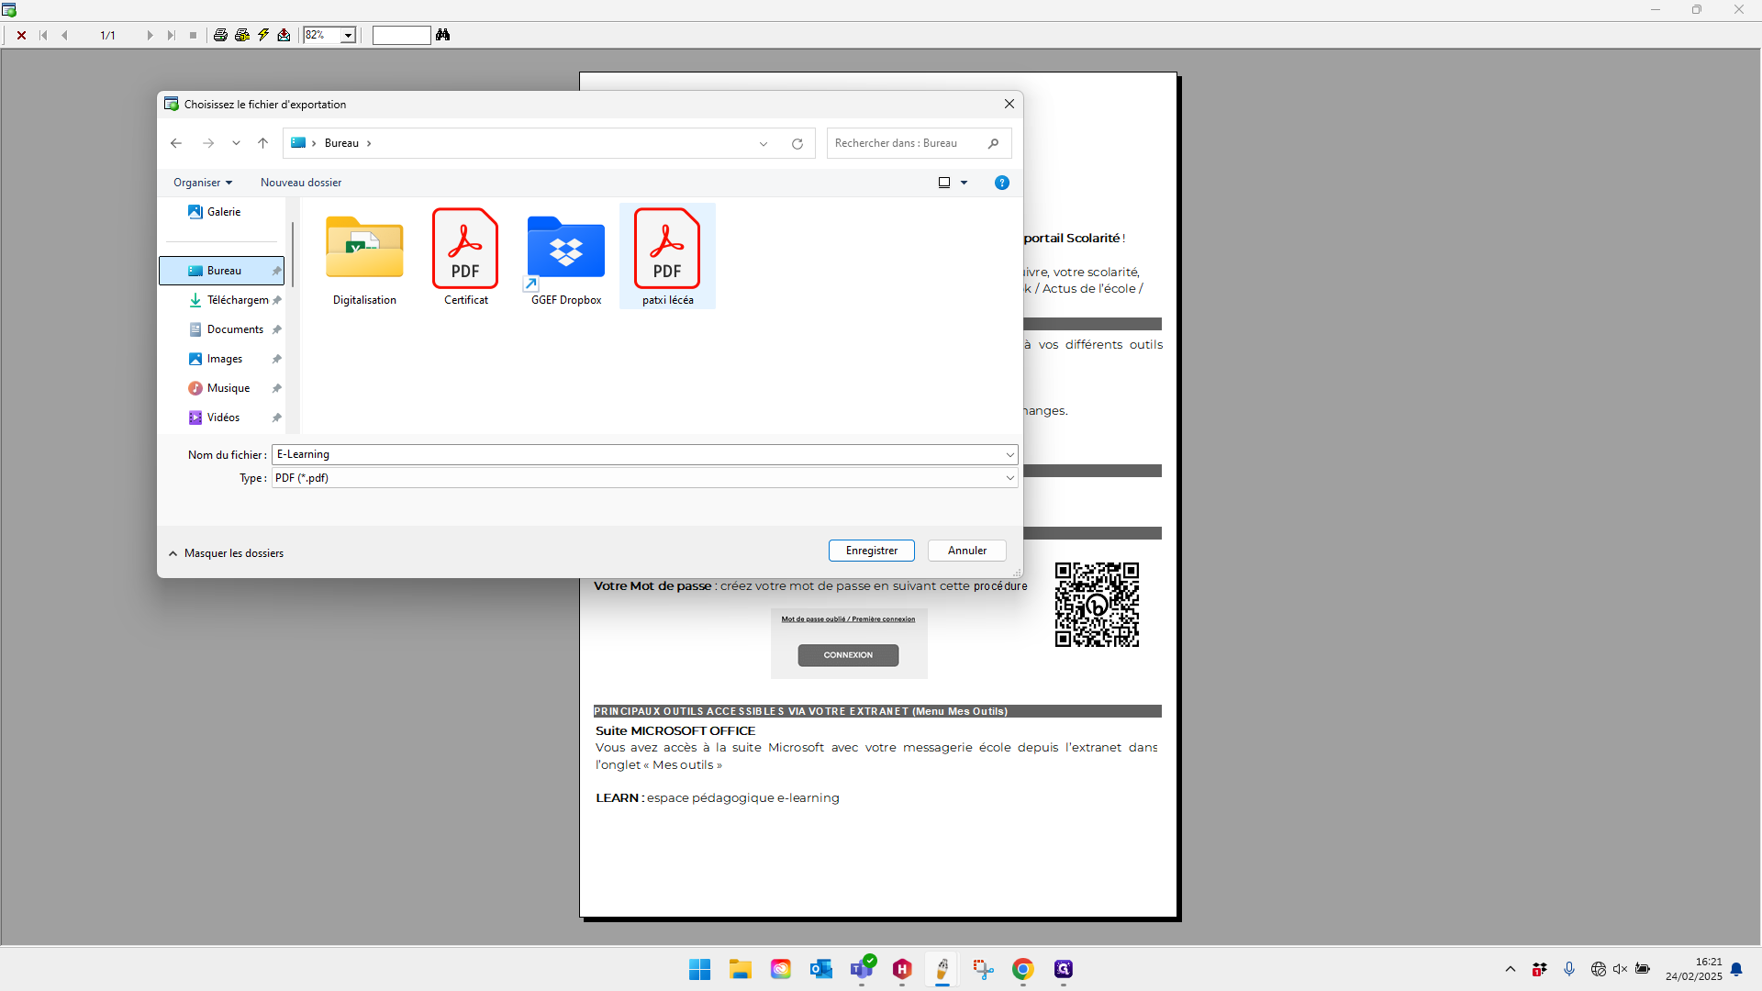This screenshot has width=1762, height=991.
Task: Click the Annuler button
Action: (967, 551)
